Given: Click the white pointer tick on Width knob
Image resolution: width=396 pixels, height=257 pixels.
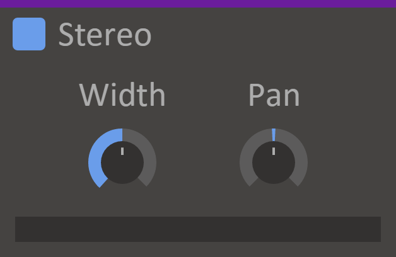Looking at the screenshot, I should point(122,151).
